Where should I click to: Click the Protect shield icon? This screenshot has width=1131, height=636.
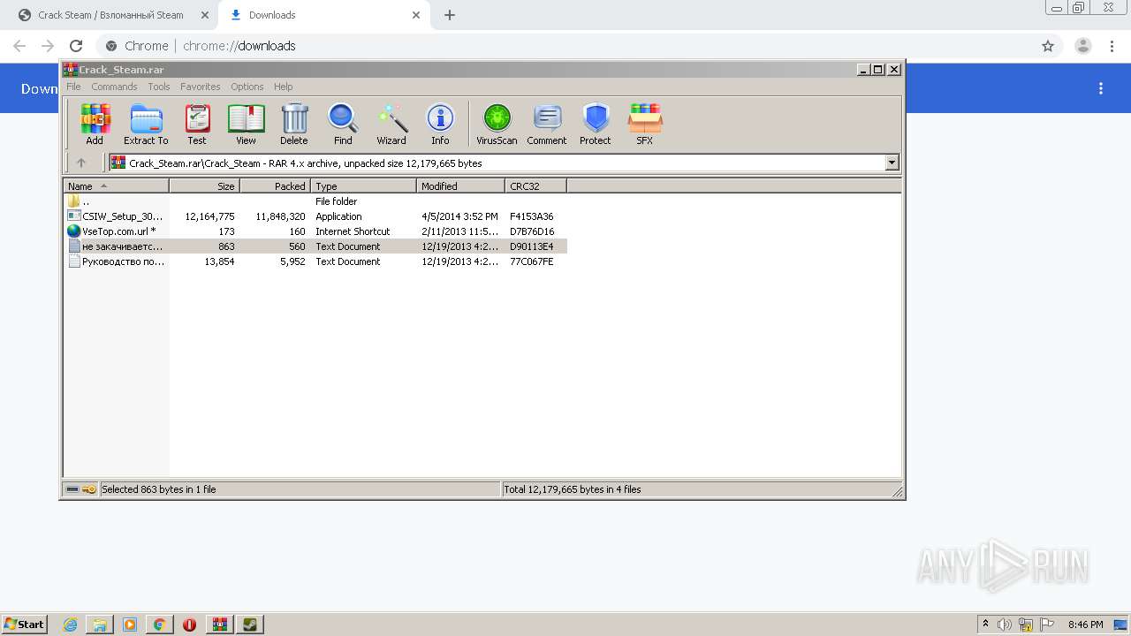[x=596, y=124]
